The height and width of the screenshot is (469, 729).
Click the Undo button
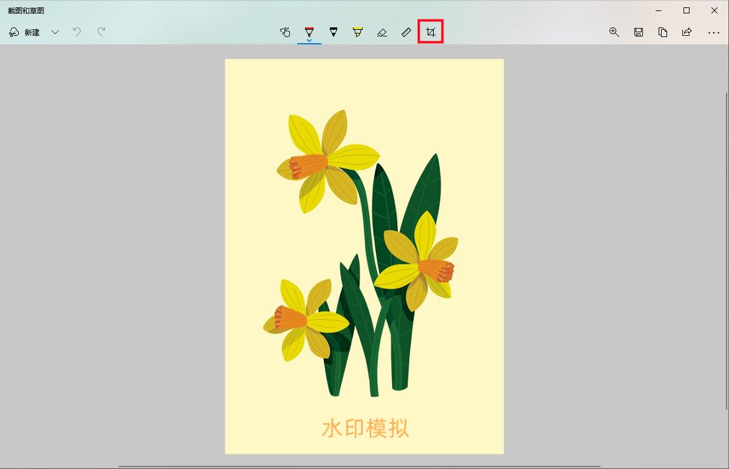(x=77, y=32)
